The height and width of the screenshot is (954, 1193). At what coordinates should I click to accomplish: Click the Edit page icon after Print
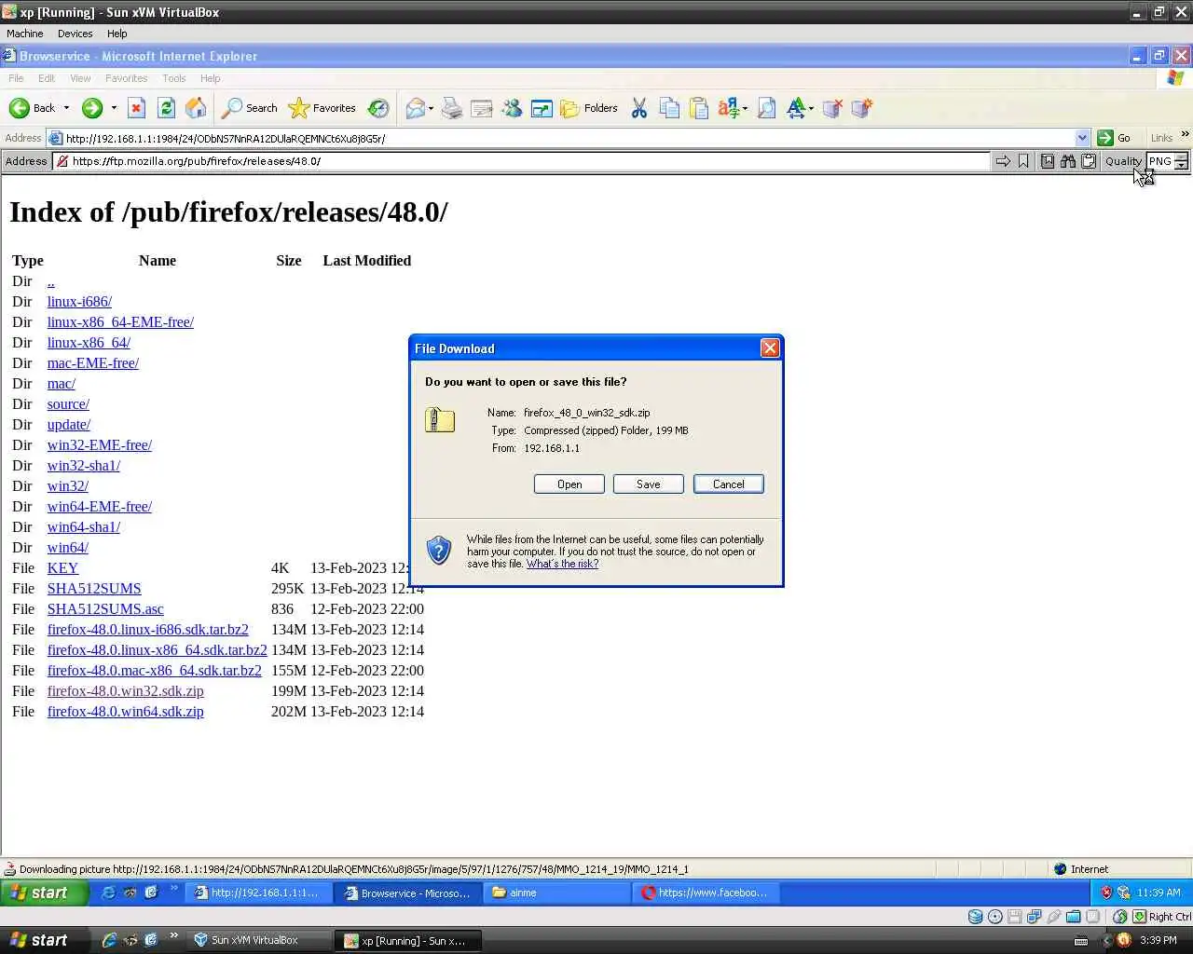pos(482,109)
